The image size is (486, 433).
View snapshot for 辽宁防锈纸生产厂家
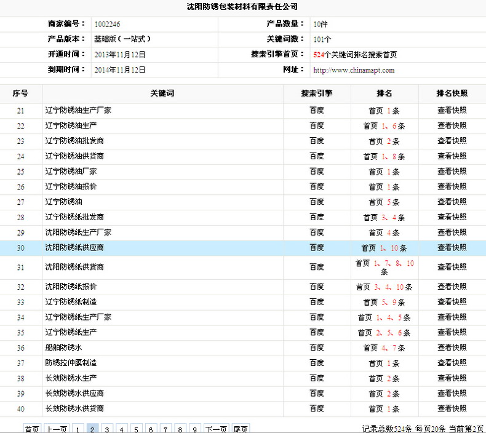pos(452,317)
